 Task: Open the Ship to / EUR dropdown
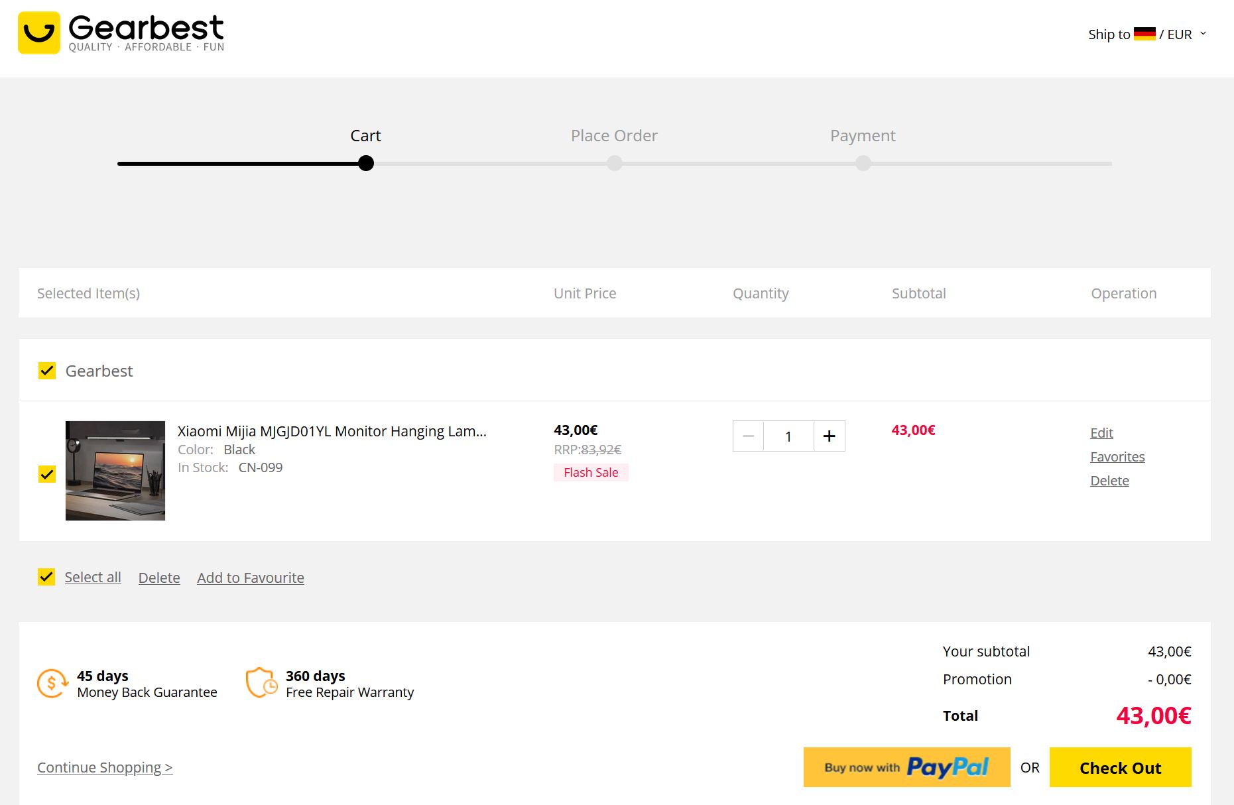[1147, 34]
